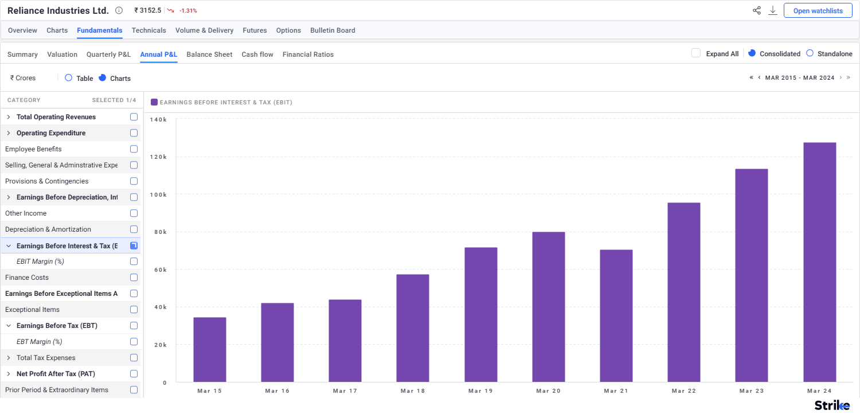
Task: Check the Exceptional Items checkbox
Action: [134, 310]
